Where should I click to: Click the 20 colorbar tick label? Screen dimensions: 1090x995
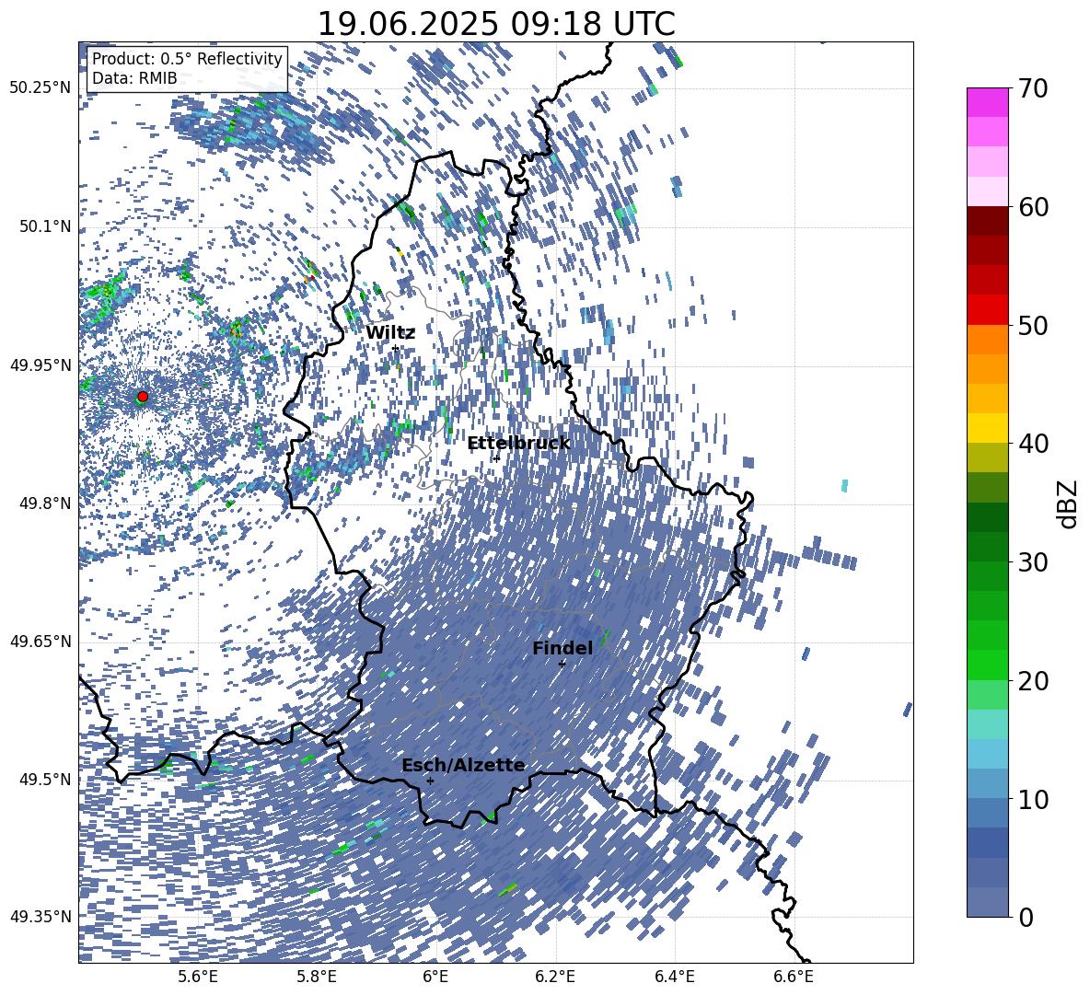(x=1033, y=680)
